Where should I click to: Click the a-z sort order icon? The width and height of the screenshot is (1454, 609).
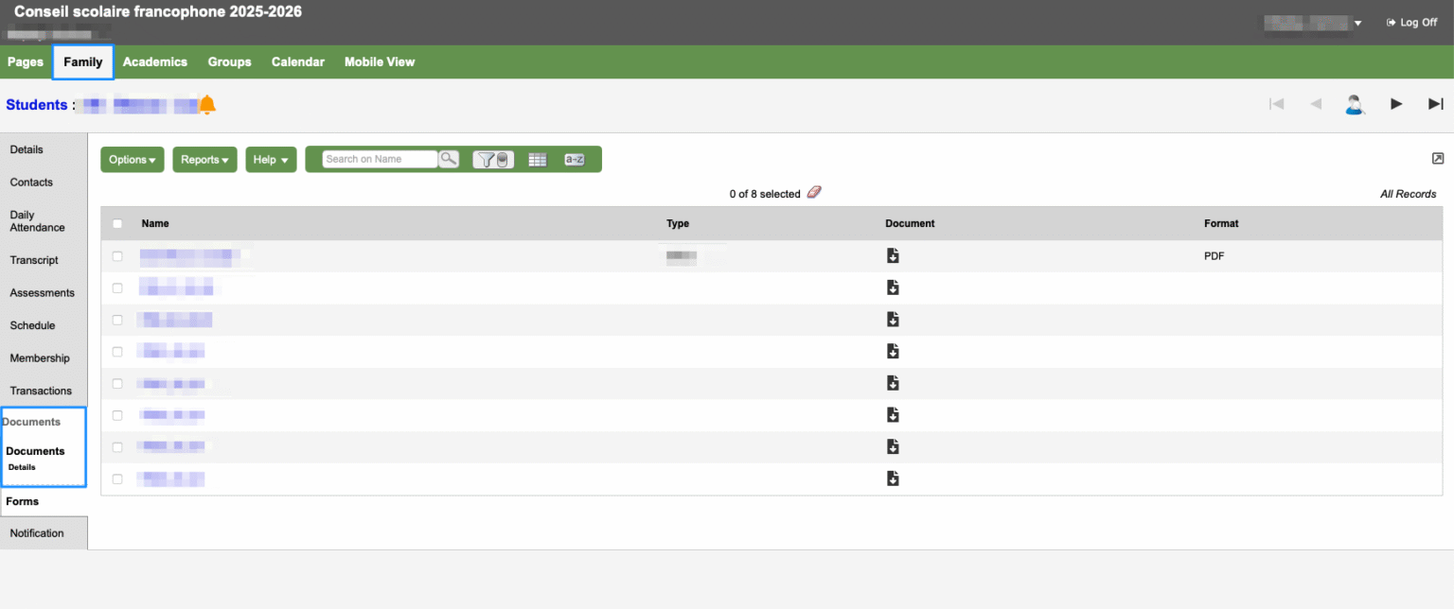(x=574, y=160)
